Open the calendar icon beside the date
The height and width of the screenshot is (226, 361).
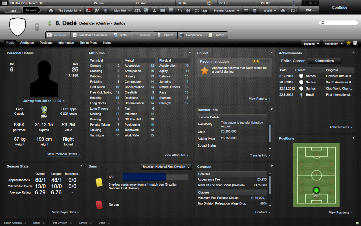(4, 3)
